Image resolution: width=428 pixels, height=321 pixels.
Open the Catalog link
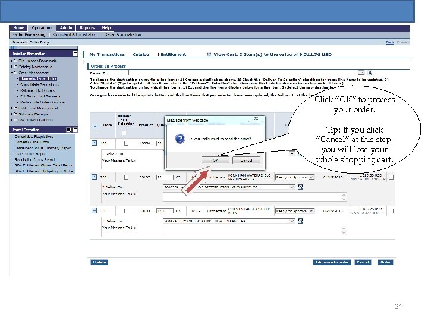pyautogui.click(x=141, y=54)
